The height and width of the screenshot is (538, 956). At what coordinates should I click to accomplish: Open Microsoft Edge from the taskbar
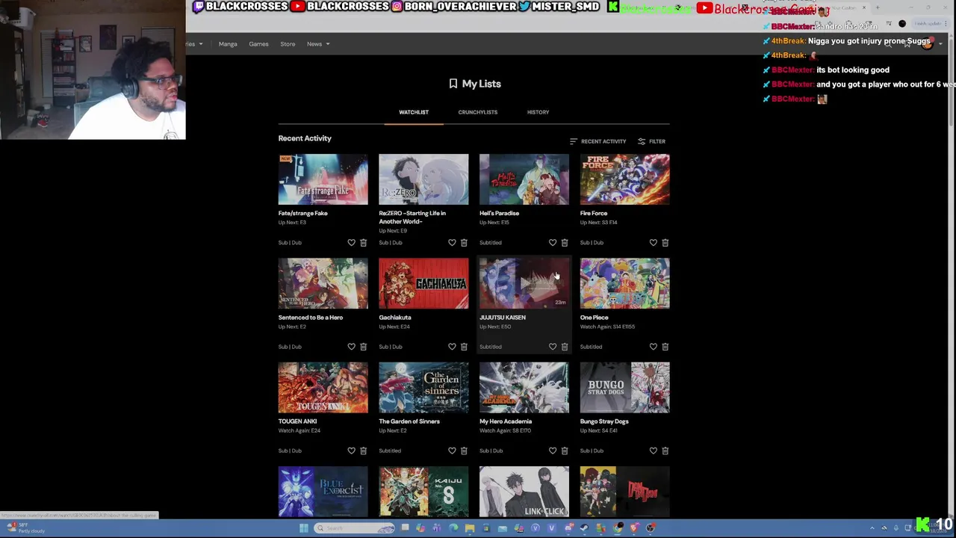click(453, 528)
